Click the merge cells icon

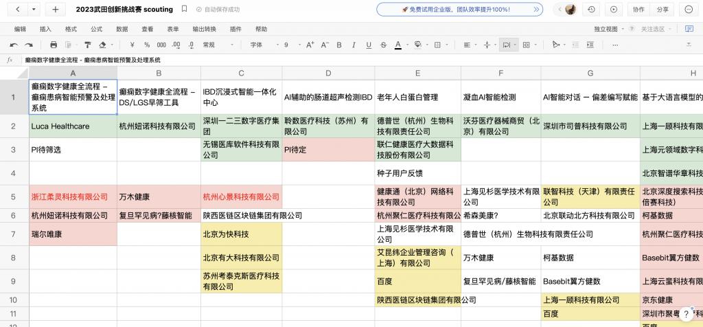point(527,45)
